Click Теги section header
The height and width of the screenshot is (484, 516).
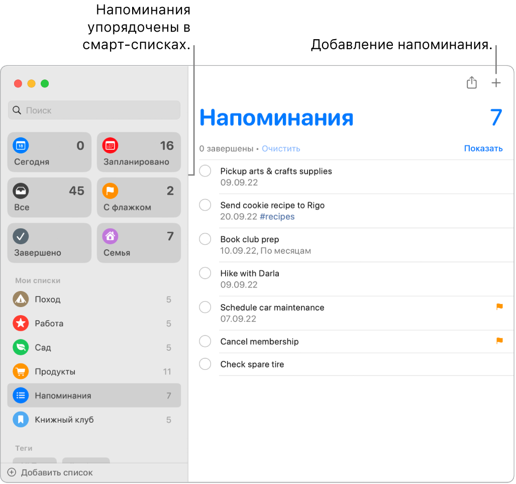click(x=24, y=448)
